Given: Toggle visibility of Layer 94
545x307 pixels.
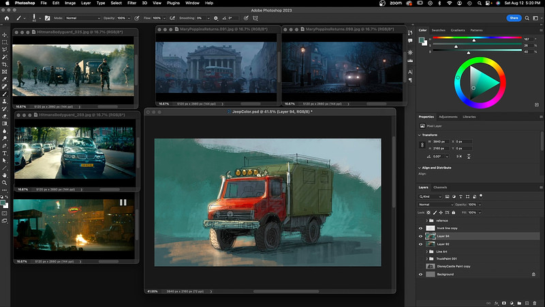Looking at the screenshot, I should [420, 236].
